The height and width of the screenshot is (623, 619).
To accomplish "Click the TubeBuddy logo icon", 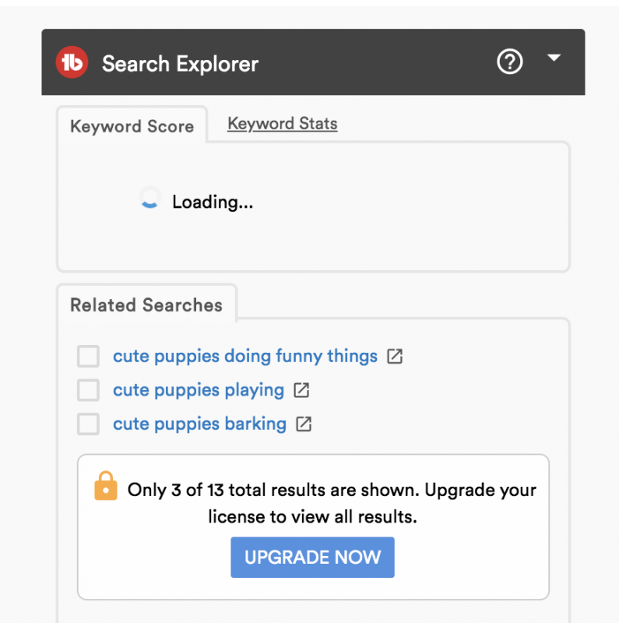I will click(72, 63).
